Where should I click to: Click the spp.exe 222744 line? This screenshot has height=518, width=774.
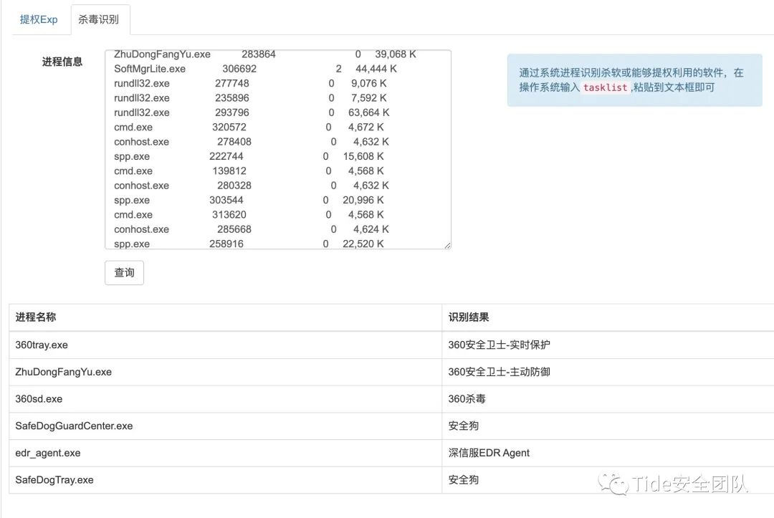pos(249,156)
